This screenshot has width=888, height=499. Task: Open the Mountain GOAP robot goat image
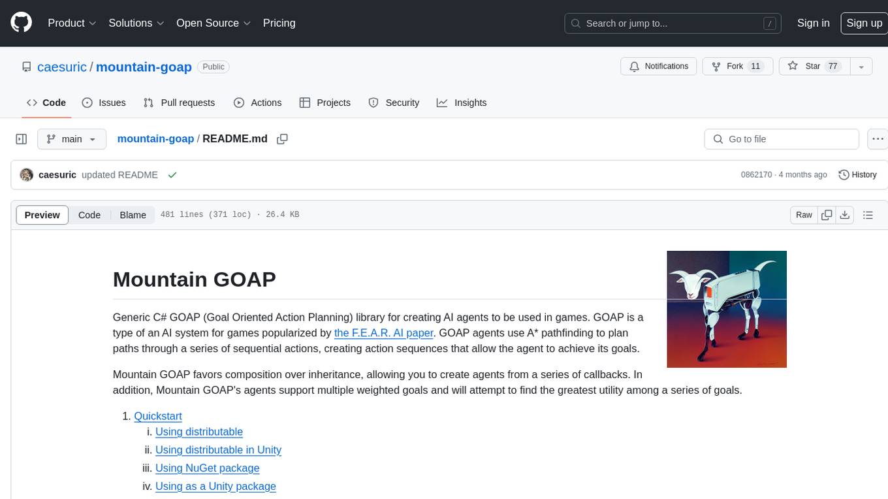pos(727,309)
